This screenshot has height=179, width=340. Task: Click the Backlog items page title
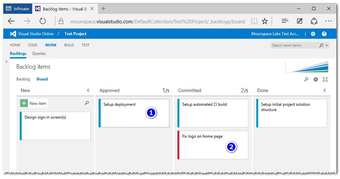pyautogui.click(x=34, y=67)
